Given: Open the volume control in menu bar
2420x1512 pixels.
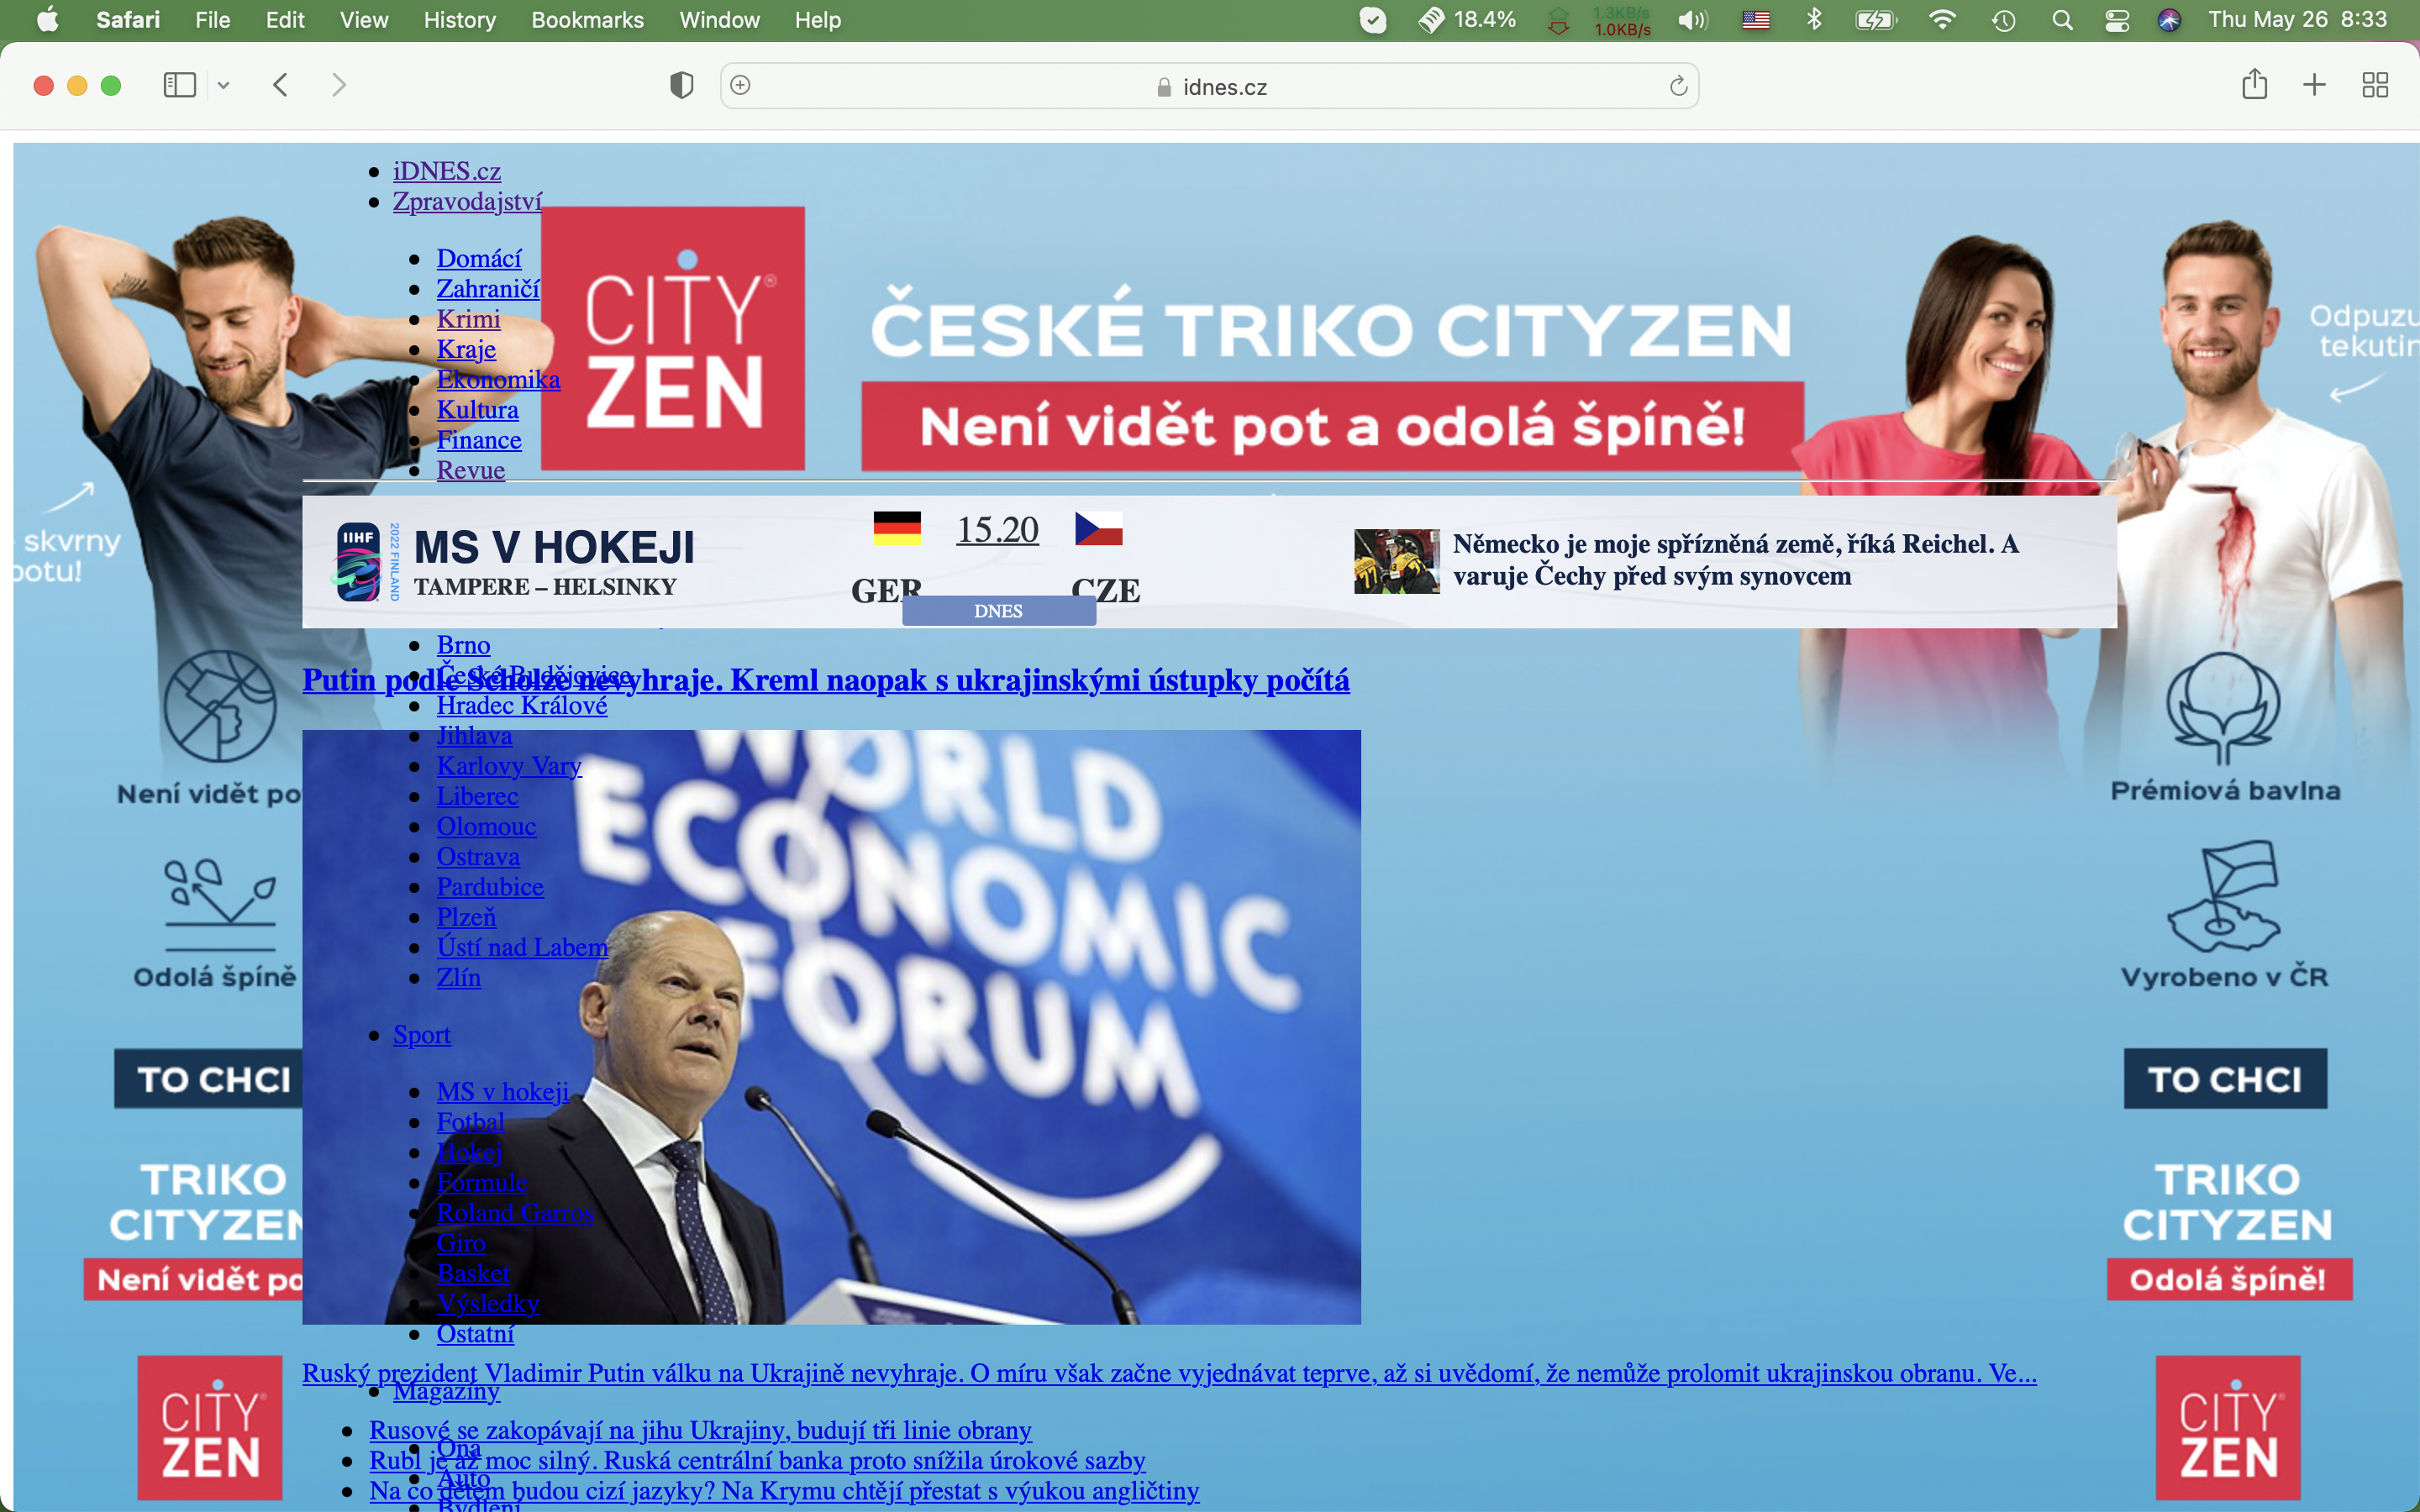Looking at the screenshot, I should pyautogui.click(x=1692, y=20).
